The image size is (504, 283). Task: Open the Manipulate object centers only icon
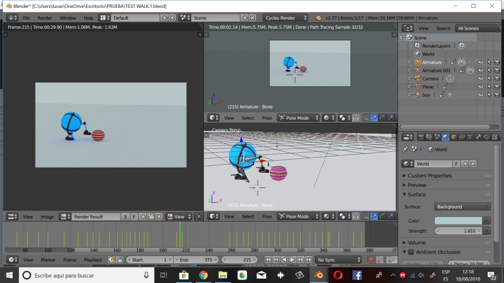point(356,216)
